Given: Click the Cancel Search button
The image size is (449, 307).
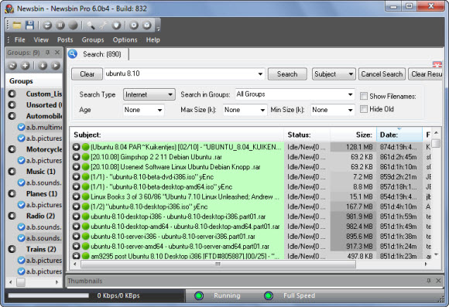Looking at the screenshot, I should coord(382,74).
